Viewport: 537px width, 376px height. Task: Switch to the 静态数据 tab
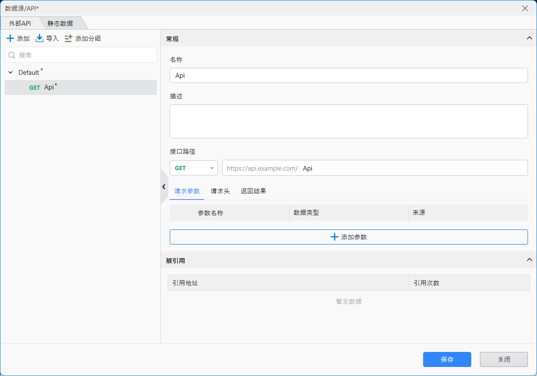point(60,23)
